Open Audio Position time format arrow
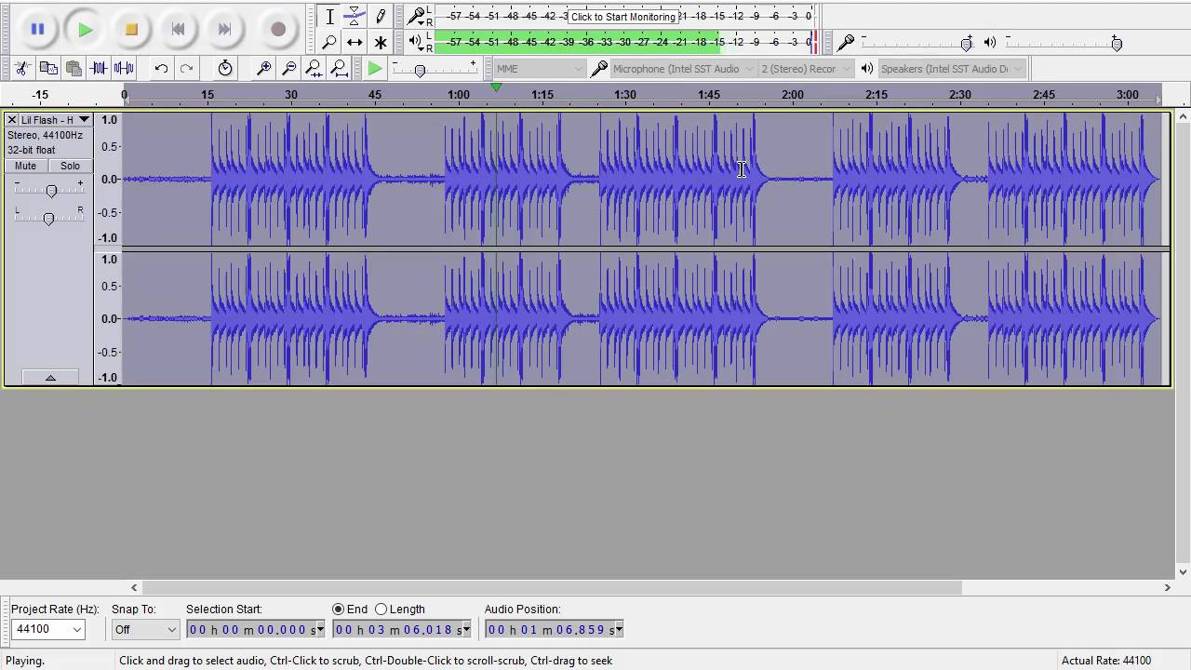Viewport: 1191px width, 670px height. click(x=619, y=630)
